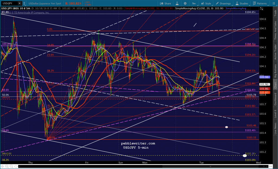Open the Studies menu
Image resolution: width=278 pixels, height=169 pixels.
tap(242, 4)
